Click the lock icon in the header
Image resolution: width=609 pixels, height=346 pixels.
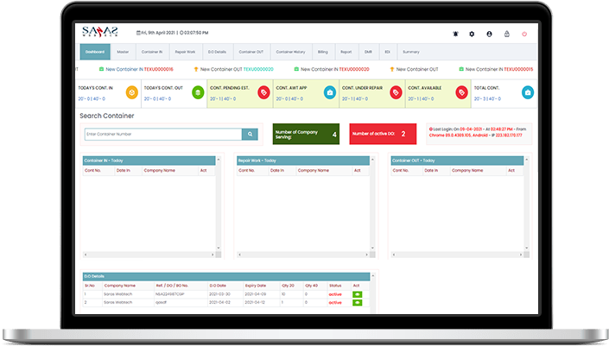pos(506,34)
